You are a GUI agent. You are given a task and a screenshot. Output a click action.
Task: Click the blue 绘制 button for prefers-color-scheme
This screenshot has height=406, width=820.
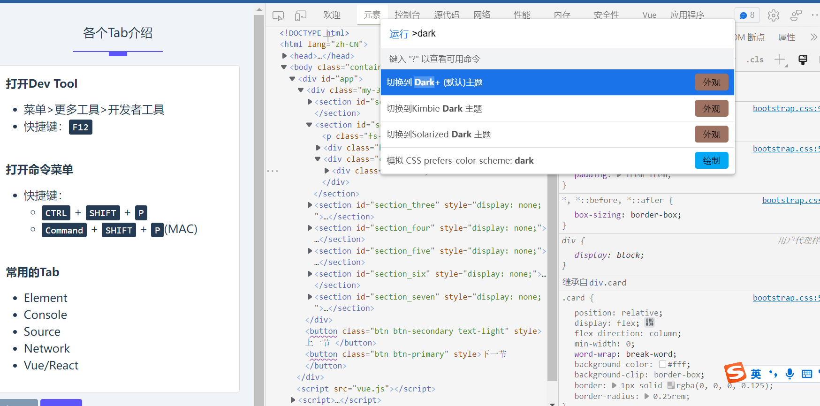711,160
